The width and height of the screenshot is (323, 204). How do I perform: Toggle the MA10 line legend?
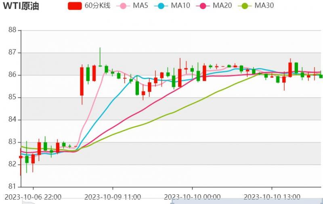pos(172,6)
